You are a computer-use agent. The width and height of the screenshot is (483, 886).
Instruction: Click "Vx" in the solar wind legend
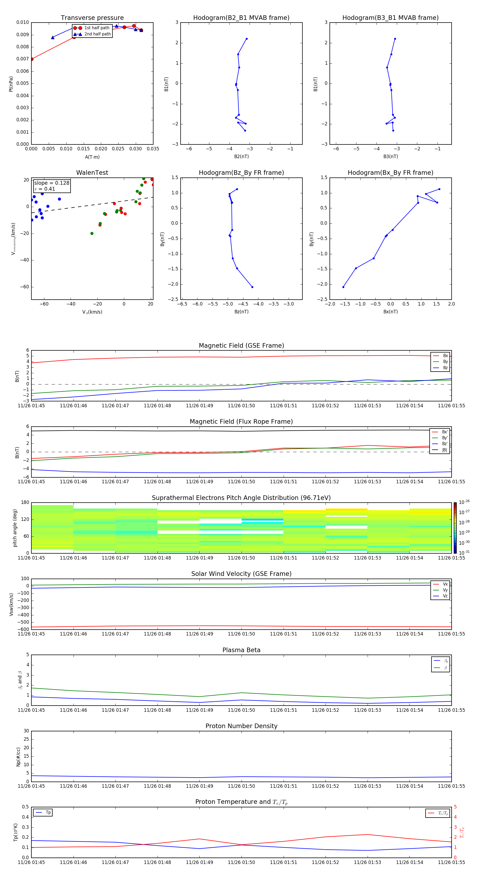pyautogui.click(x=445, y=584)
